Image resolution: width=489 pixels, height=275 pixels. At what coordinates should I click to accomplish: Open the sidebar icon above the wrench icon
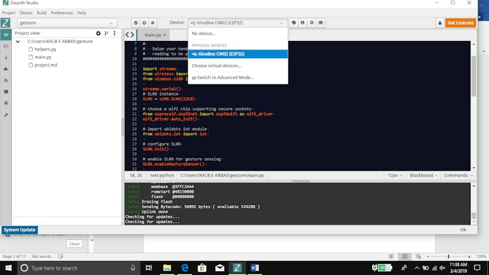click(6, 103)
